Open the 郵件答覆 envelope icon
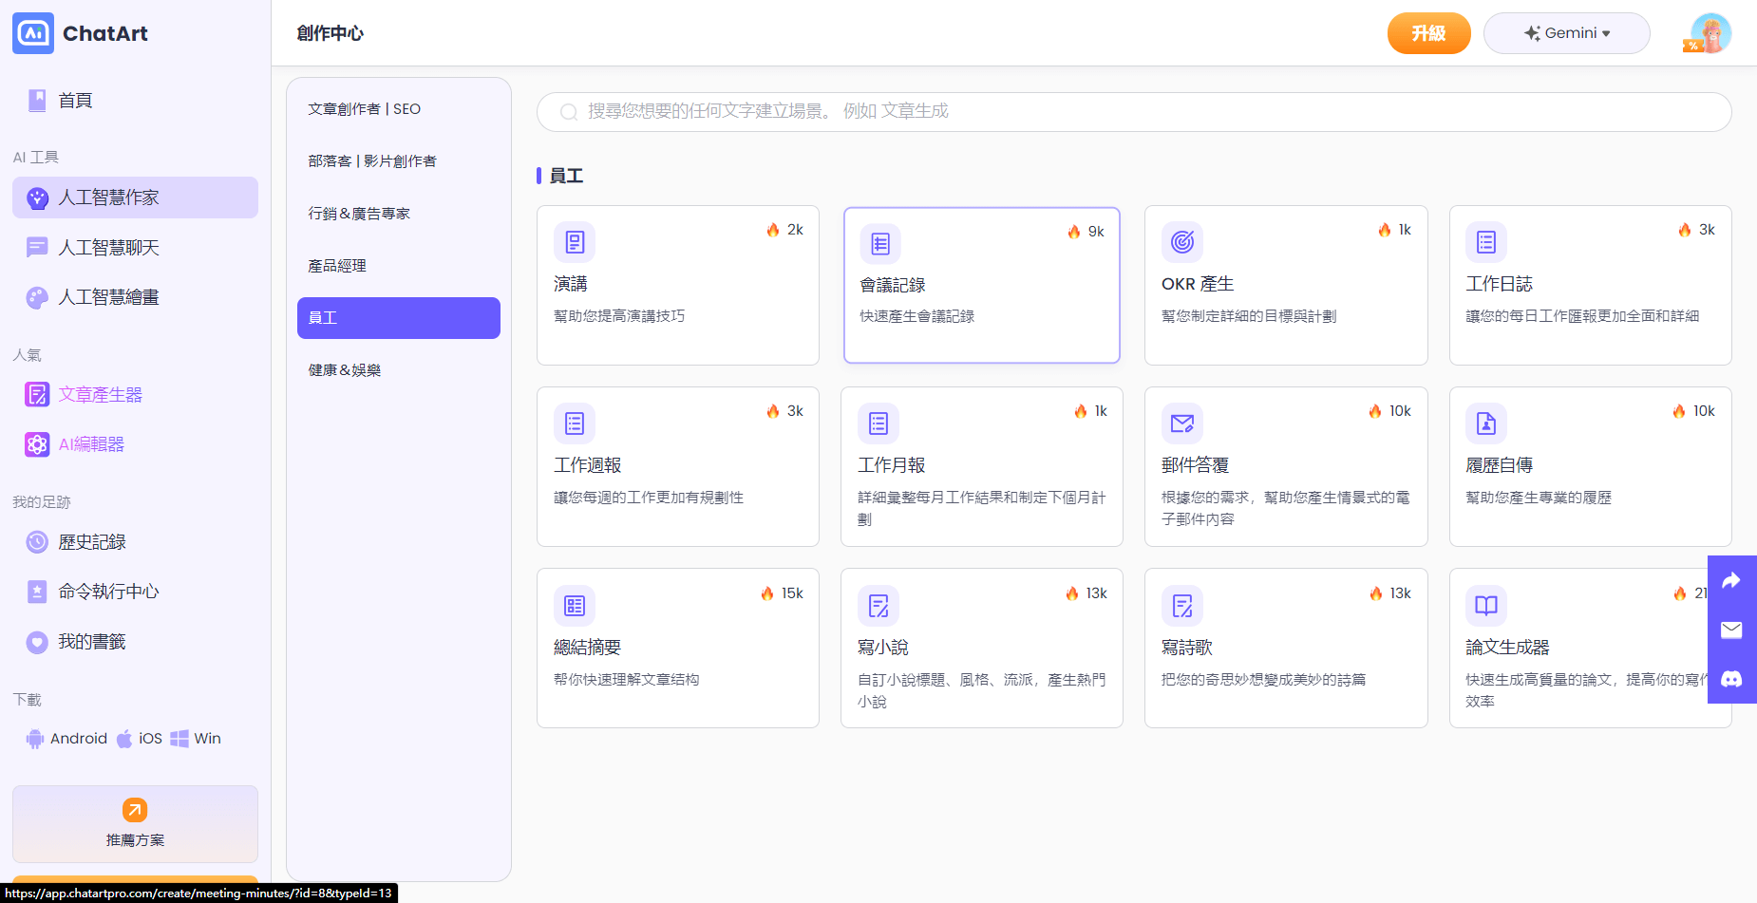 click(1182, 423)
